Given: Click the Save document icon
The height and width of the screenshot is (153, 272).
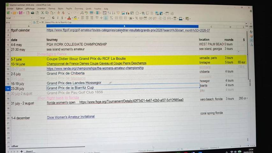Looking at the screenshot, I should tap(21, 13).
